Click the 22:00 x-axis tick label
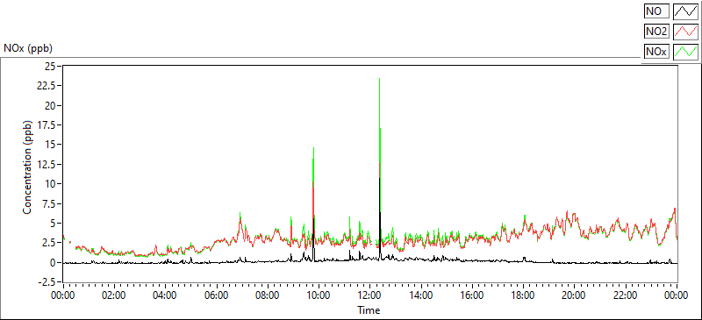702x320 pixels. pos(625,295)
